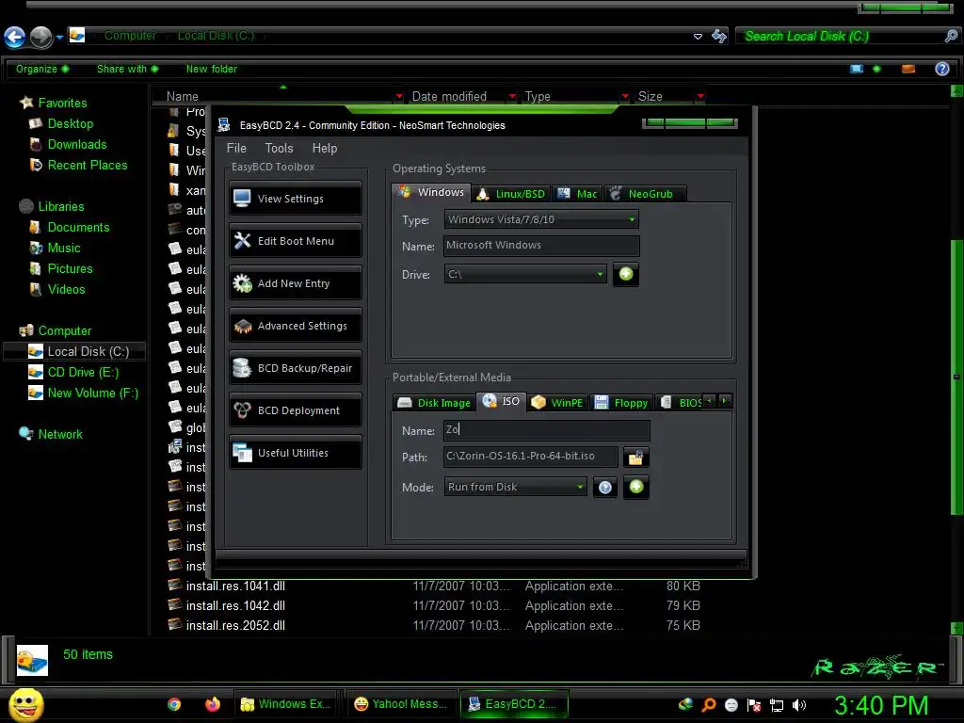Select install.res.2052.dll file in Explorer

coord(235,625)
